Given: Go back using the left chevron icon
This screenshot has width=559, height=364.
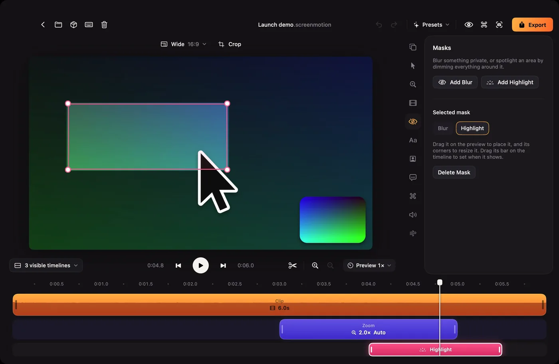Looking at the screenshot, I should (43, 25).
